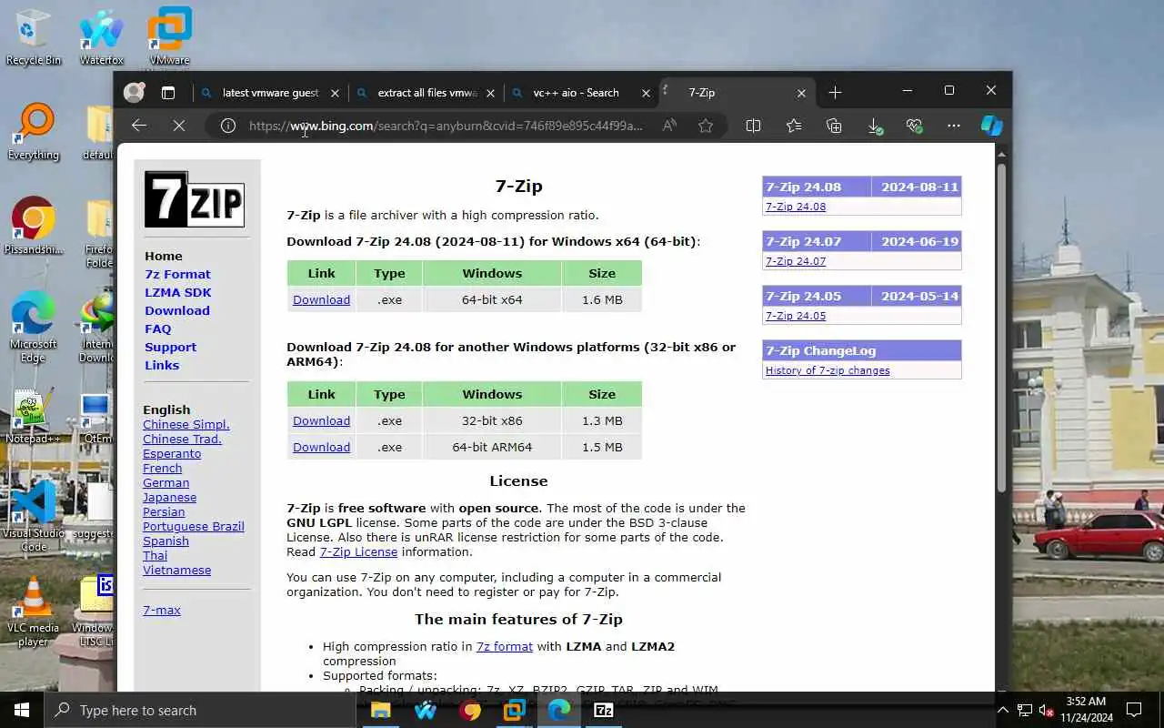
Task: View site information icon in address bar
Action: coord(228,126)
